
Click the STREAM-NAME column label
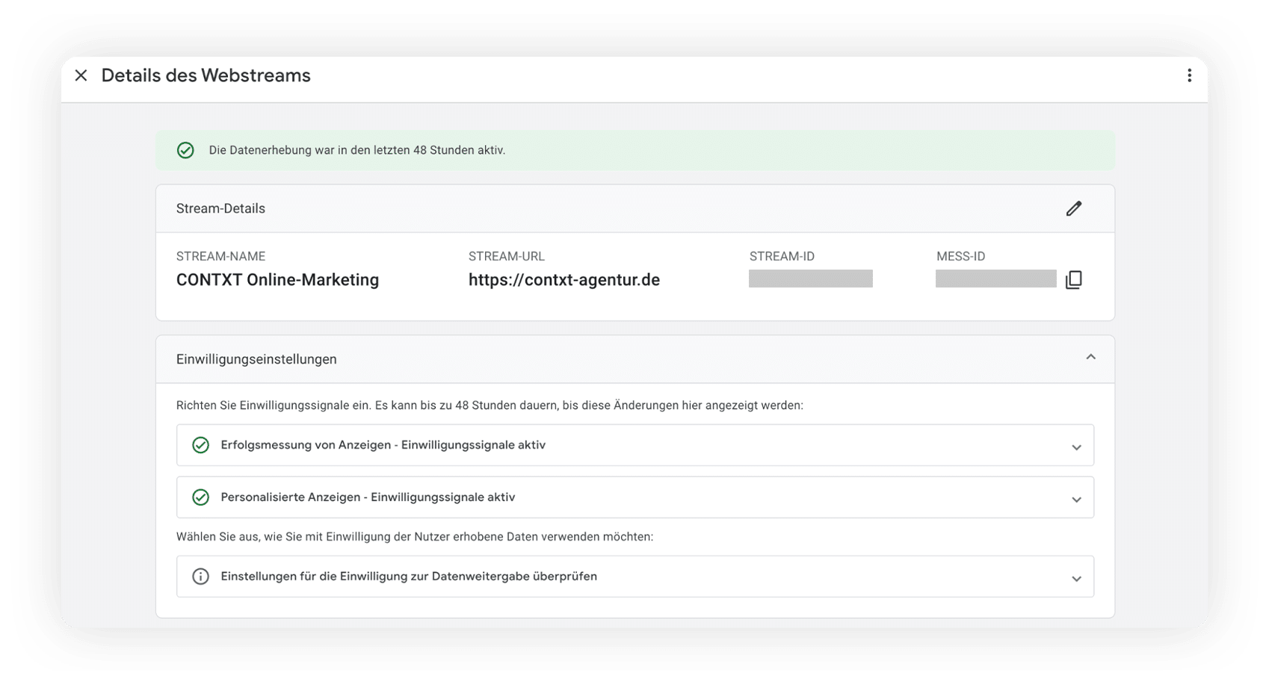[x=220, y=256]
